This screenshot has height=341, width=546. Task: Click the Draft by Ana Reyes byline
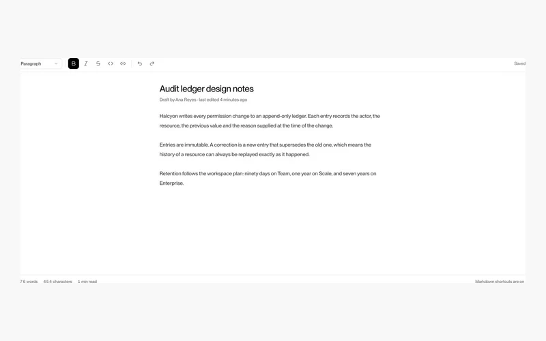tap(203, 100)
